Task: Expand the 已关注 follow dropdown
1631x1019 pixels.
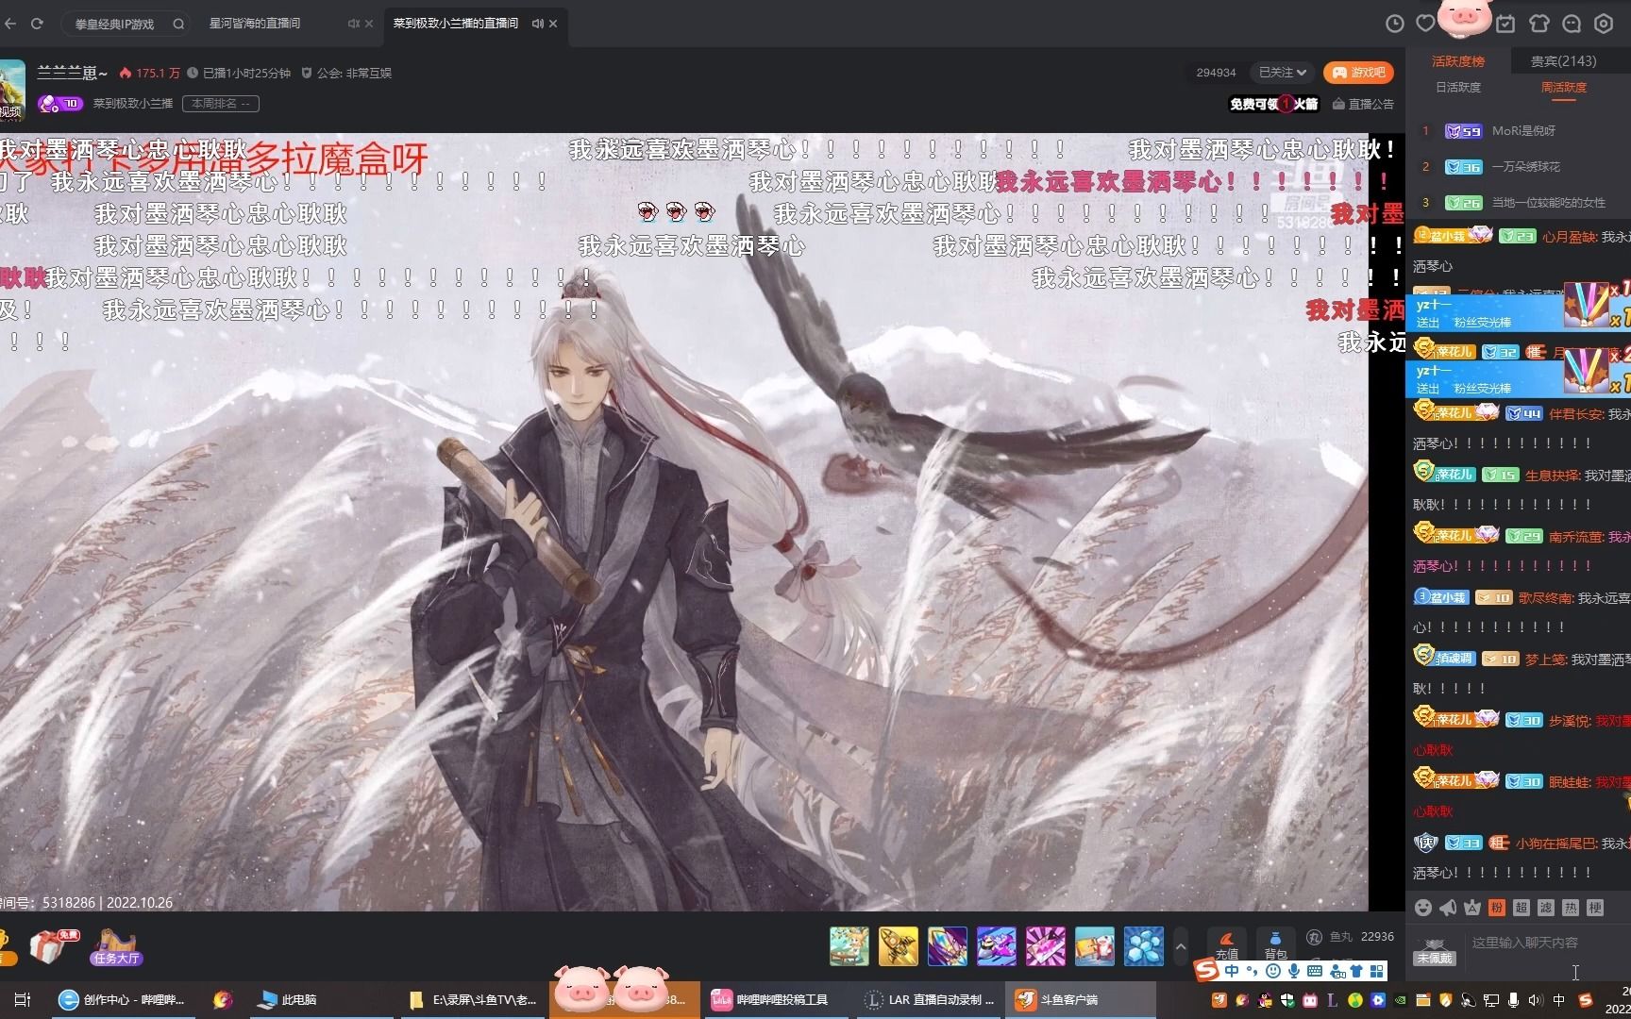Action: 1283,73
